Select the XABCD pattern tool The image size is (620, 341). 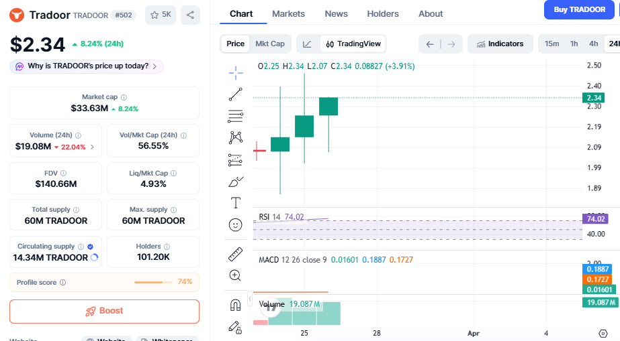pos(236,137)
